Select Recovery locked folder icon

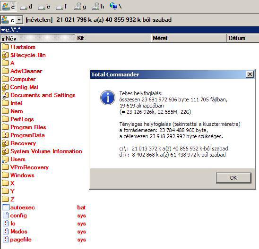tap(5, 143)
